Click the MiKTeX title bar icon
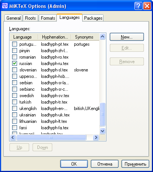Viewport: 153px width, 172px height. (5, 6)
